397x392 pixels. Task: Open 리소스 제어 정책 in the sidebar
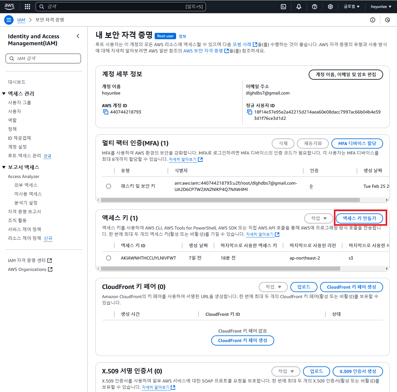(24, 238)
